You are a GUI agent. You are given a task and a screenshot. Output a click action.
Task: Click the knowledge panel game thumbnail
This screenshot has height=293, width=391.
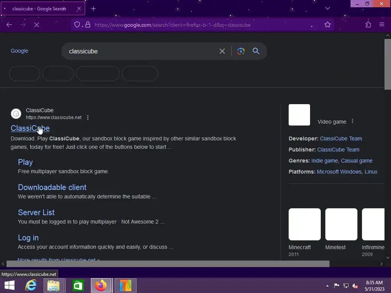299,115
